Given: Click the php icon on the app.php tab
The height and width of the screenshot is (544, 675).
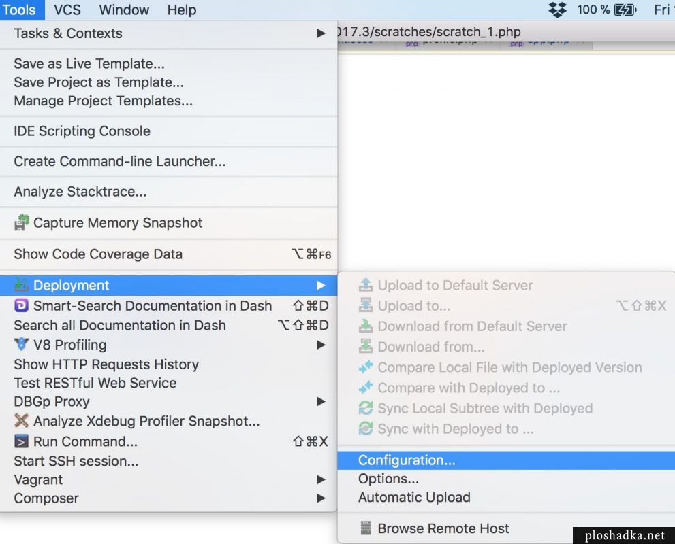Looking at the screenshot, I should [516, 42].
